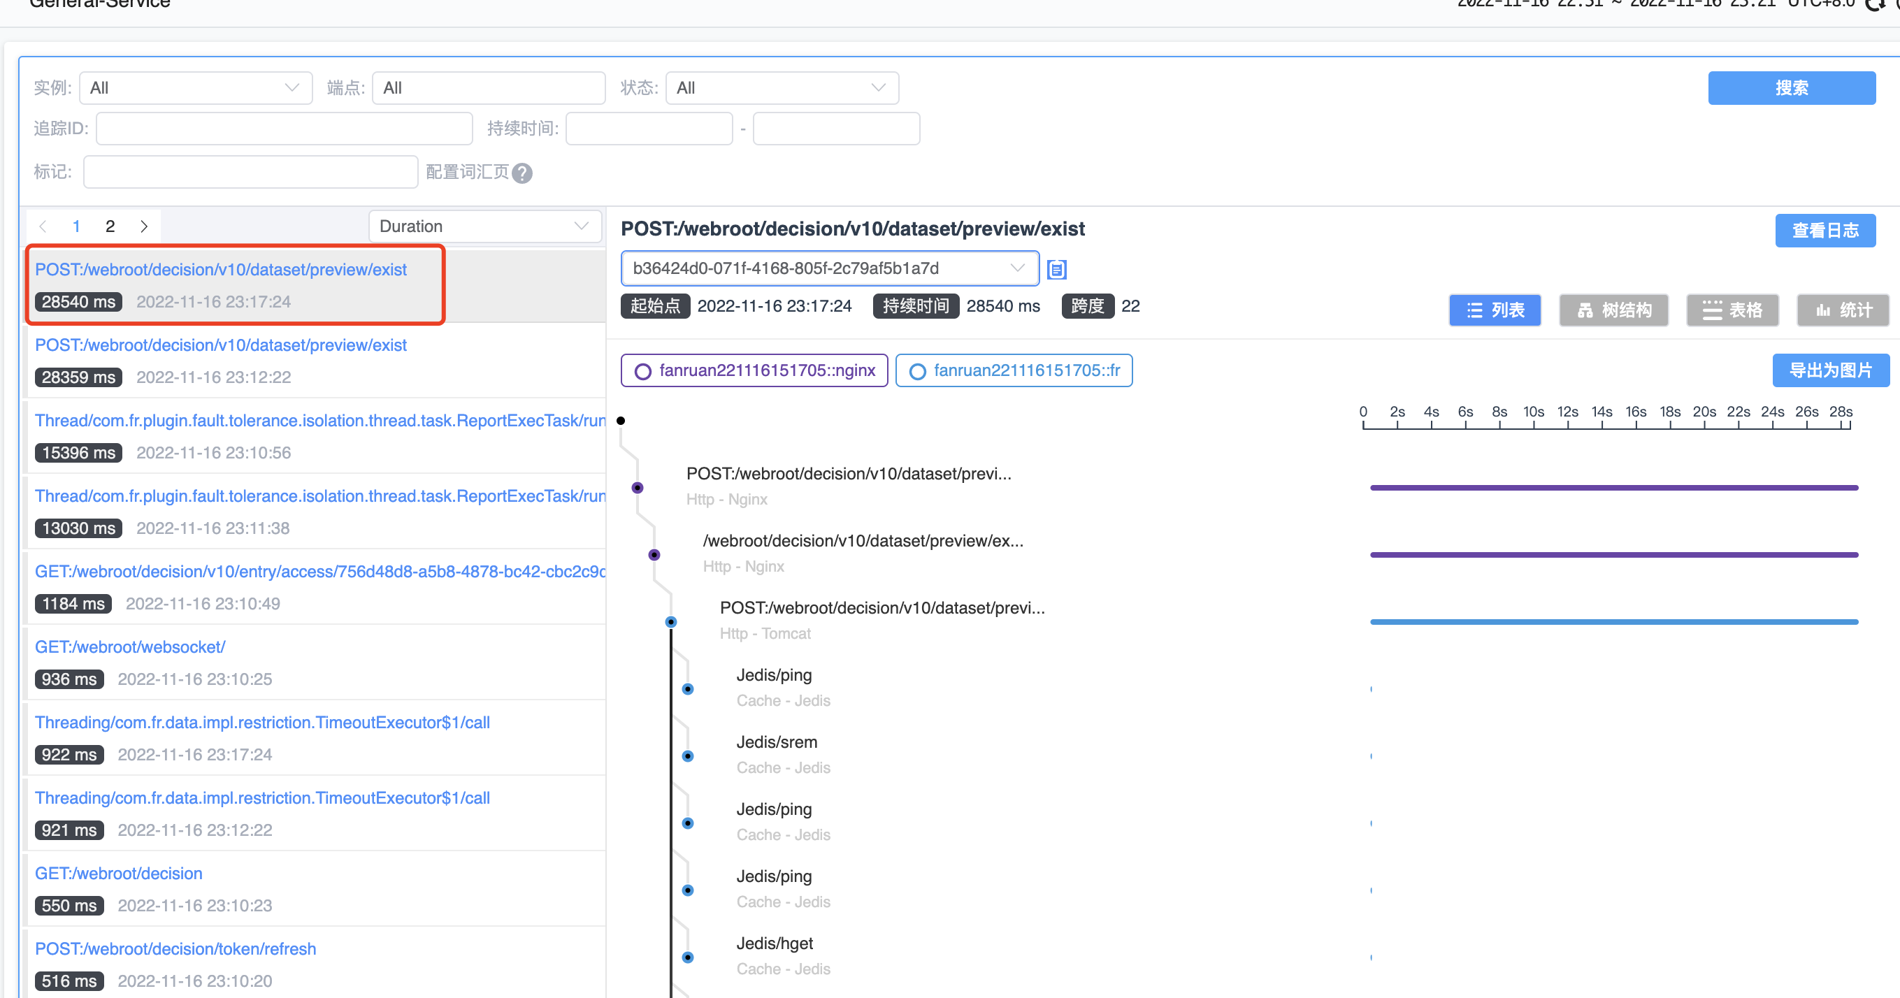Go to the next page arrow
The image size is (1900, 998).
tap(144, 226)
